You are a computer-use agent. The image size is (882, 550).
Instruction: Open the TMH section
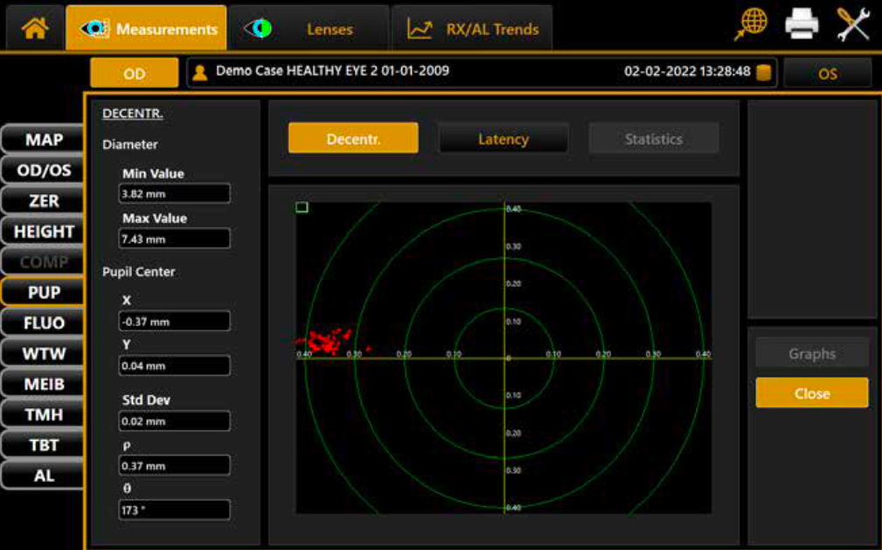(44, 414)
